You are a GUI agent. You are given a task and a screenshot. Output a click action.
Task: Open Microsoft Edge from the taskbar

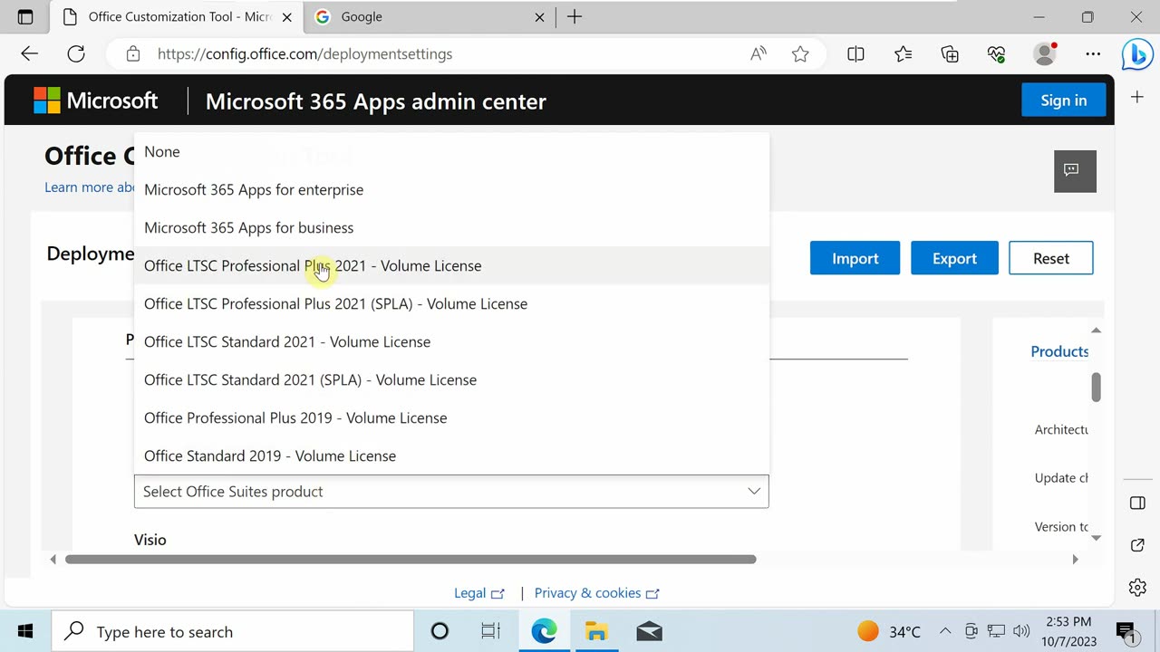(x=544, y=631)
